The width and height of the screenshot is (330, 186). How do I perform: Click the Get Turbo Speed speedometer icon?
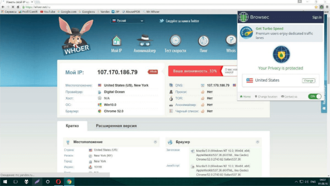(x=246, y=33)
